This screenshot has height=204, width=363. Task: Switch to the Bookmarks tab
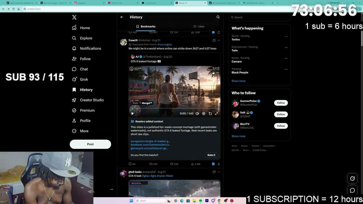pyautogui.click(x=146, y=26)
